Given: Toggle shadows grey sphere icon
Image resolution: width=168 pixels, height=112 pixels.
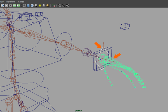Looking at the screenshot, I should pyautogui.click(x=44, y=5).
